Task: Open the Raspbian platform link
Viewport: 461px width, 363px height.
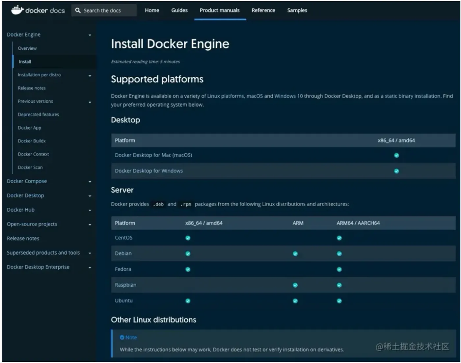Action: coord(125,285)
